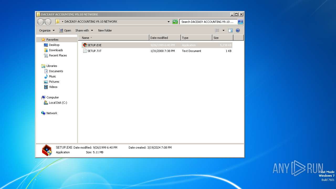Click the refresh button beside address bar

pyautogui.click(x=175, y=22)
